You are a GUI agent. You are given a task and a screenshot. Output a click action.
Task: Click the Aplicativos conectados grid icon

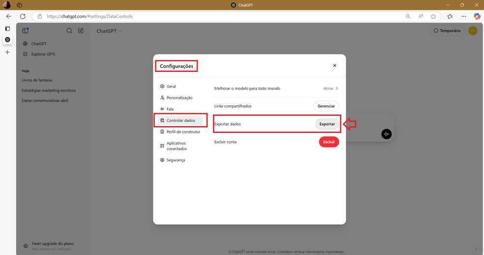(x=162, y=146)
